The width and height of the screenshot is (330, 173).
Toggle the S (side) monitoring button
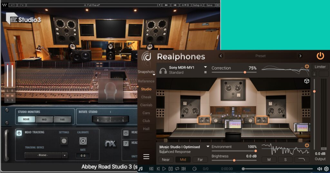286,159
